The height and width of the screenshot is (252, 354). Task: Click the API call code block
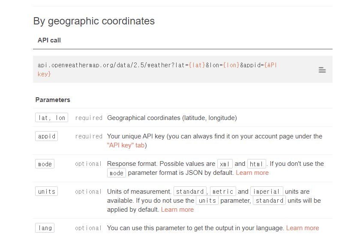click(171, 69)
